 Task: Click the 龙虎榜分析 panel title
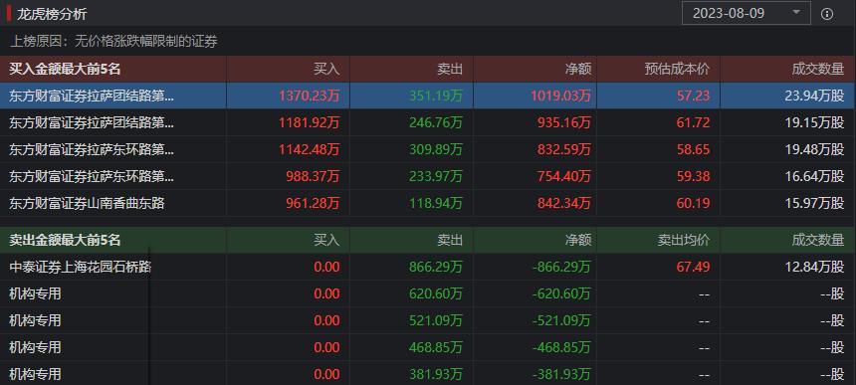point(52,14)
